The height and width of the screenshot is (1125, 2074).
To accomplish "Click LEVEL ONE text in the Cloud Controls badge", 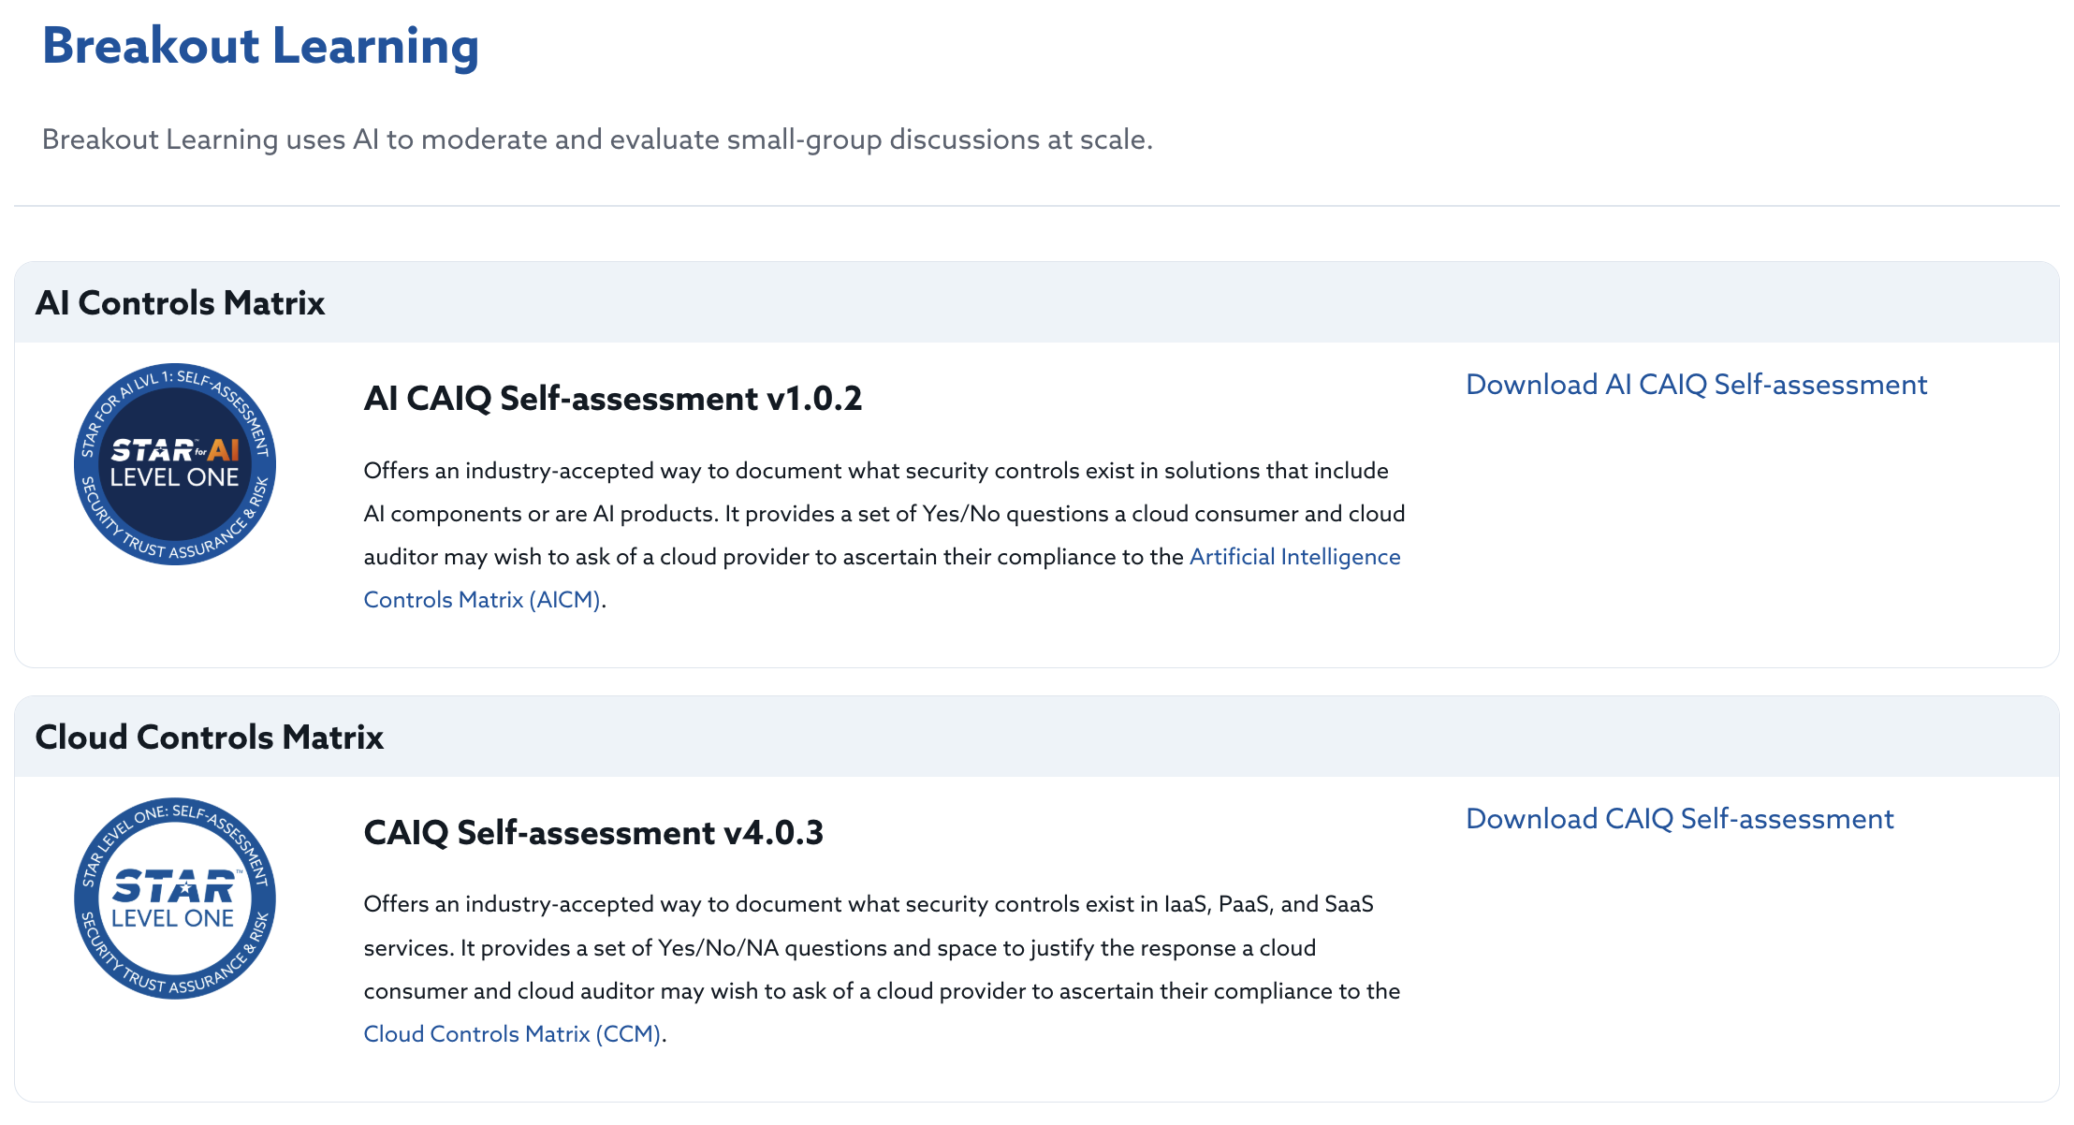I will coord(173,918).
